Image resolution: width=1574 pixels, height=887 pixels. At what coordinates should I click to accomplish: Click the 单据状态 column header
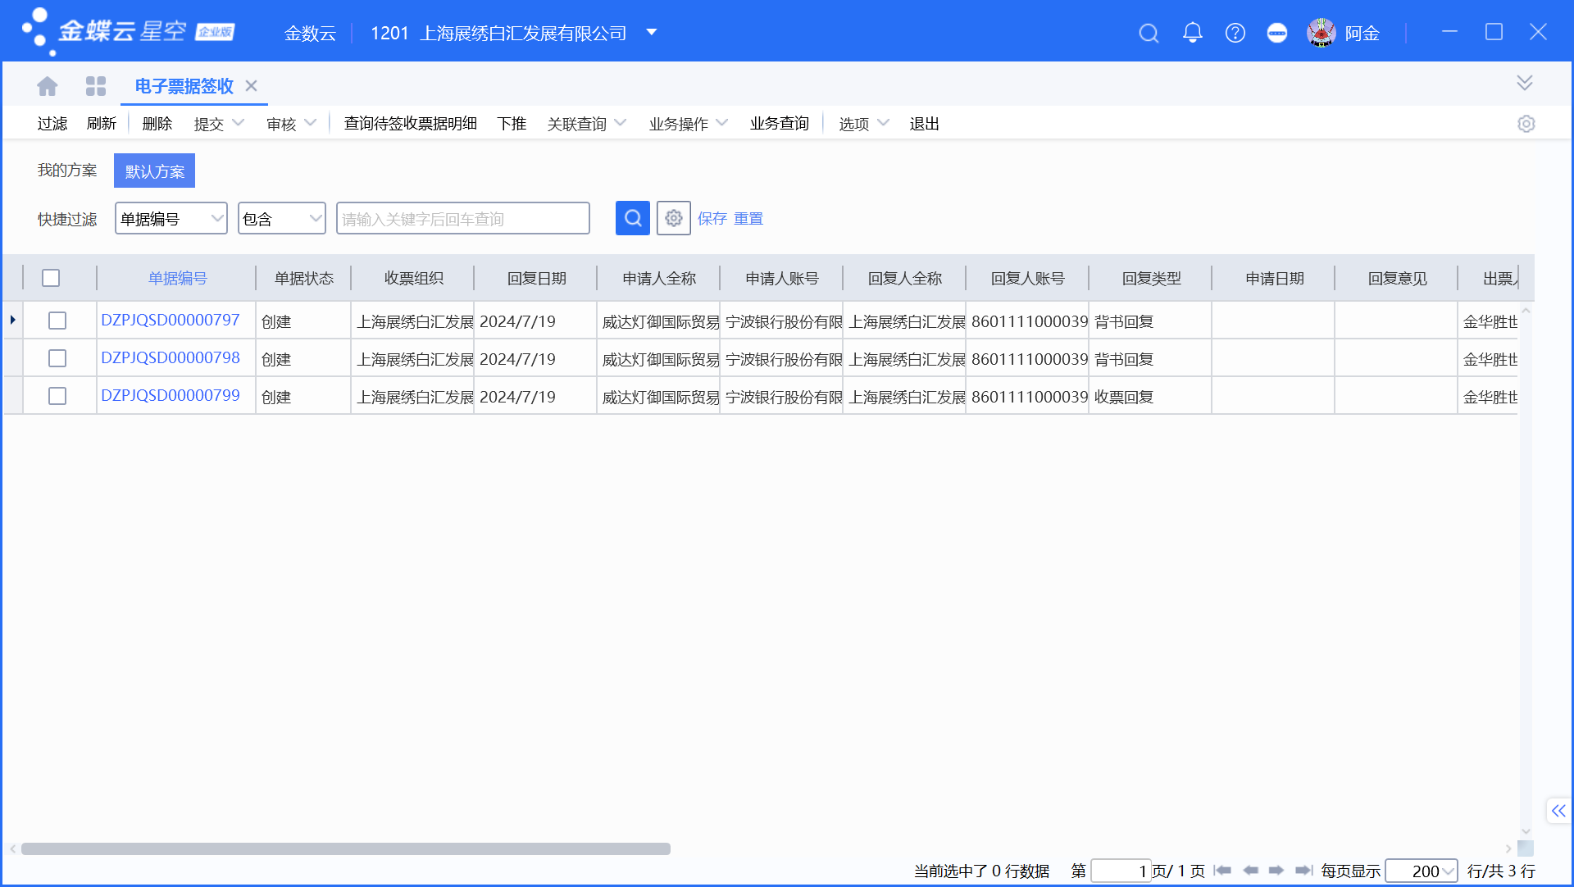[x=303, y=279]
